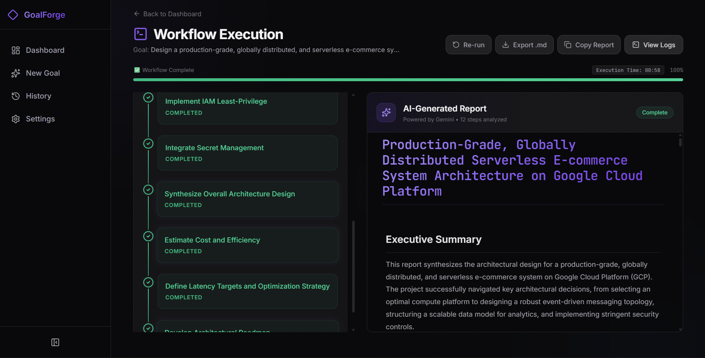The height and width of the screenshot is (358, 705).
Task: Click the steps list scrollbar down arrow
Action: tap(353, 330)
